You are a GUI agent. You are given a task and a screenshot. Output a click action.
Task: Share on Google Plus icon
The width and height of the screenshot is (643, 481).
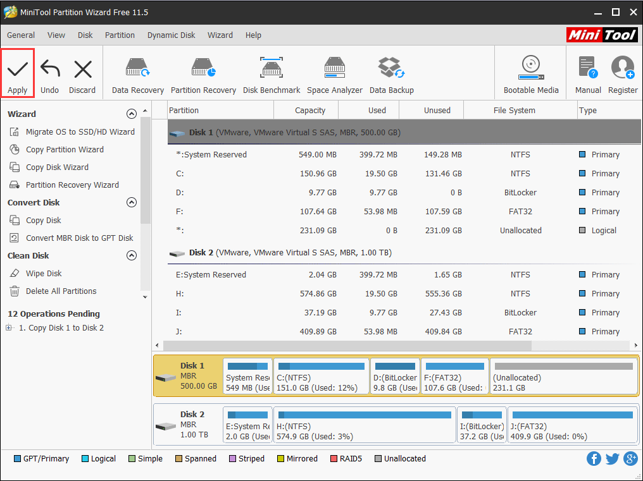click(x=631, y=458)
